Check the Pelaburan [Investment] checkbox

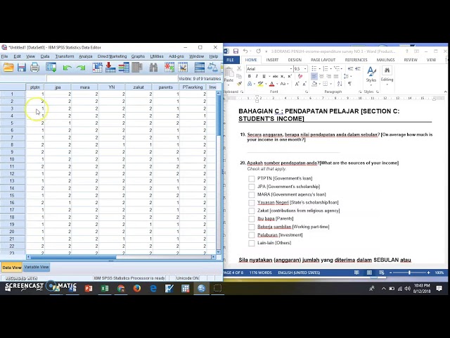[252, 234]
